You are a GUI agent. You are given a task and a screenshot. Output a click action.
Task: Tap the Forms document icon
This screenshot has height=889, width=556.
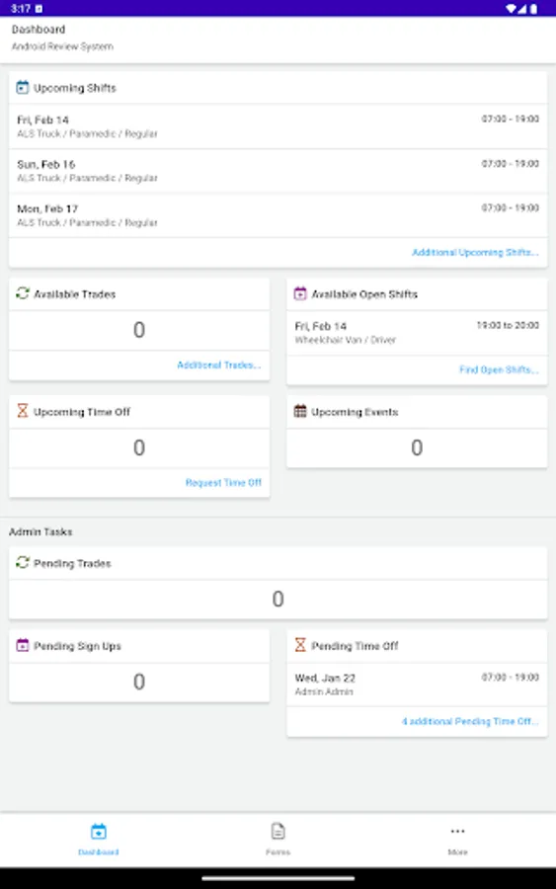[x=278, y=831]
